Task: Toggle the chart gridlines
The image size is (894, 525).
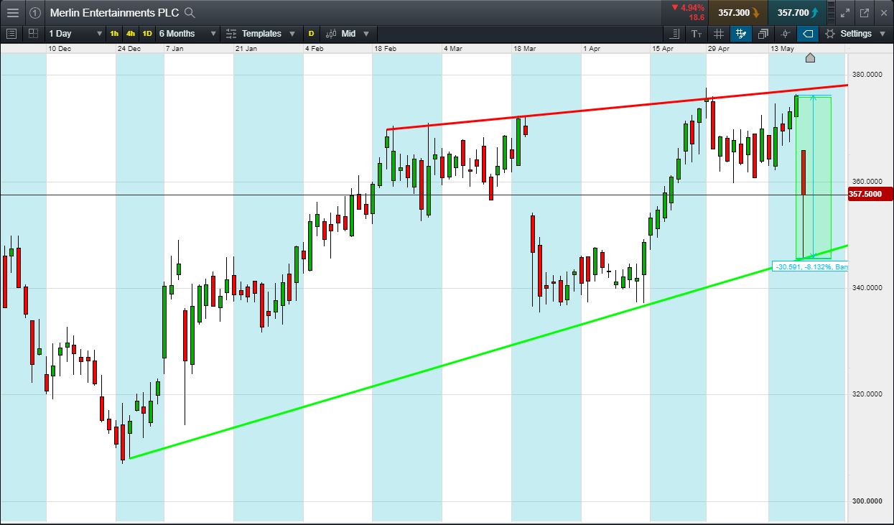Action: 718,33
